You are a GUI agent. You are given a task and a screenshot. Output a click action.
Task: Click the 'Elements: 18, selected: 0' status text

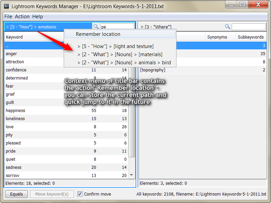coord(30,183)
